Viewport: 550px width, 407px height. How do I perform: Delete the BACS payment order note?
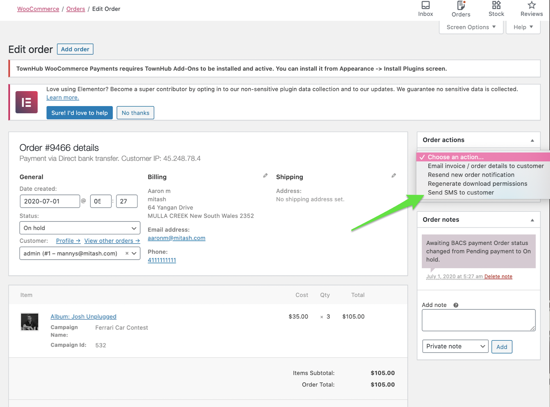pos(498,277)
